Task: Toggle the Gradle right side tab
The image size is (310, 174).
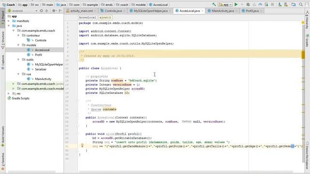Action: click(307, 41)
